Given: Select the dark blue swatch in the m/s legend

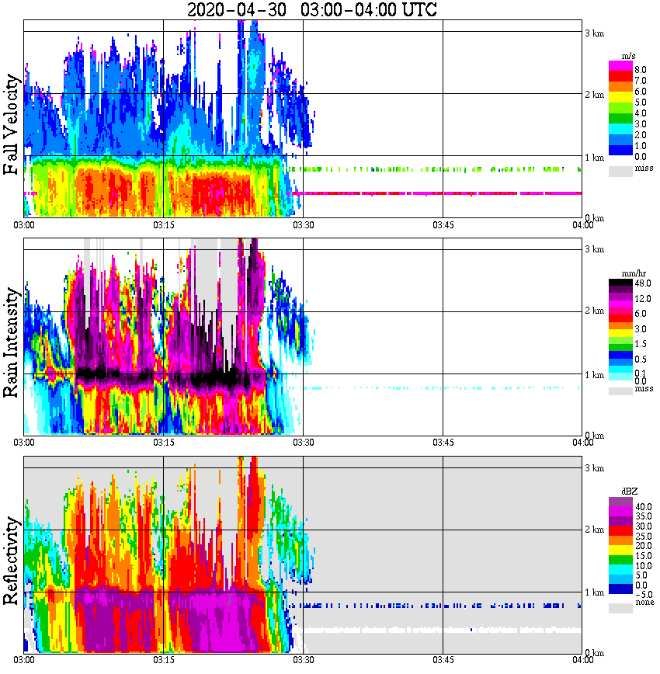Looking at the screenshot, I should (x=620, y=151).
